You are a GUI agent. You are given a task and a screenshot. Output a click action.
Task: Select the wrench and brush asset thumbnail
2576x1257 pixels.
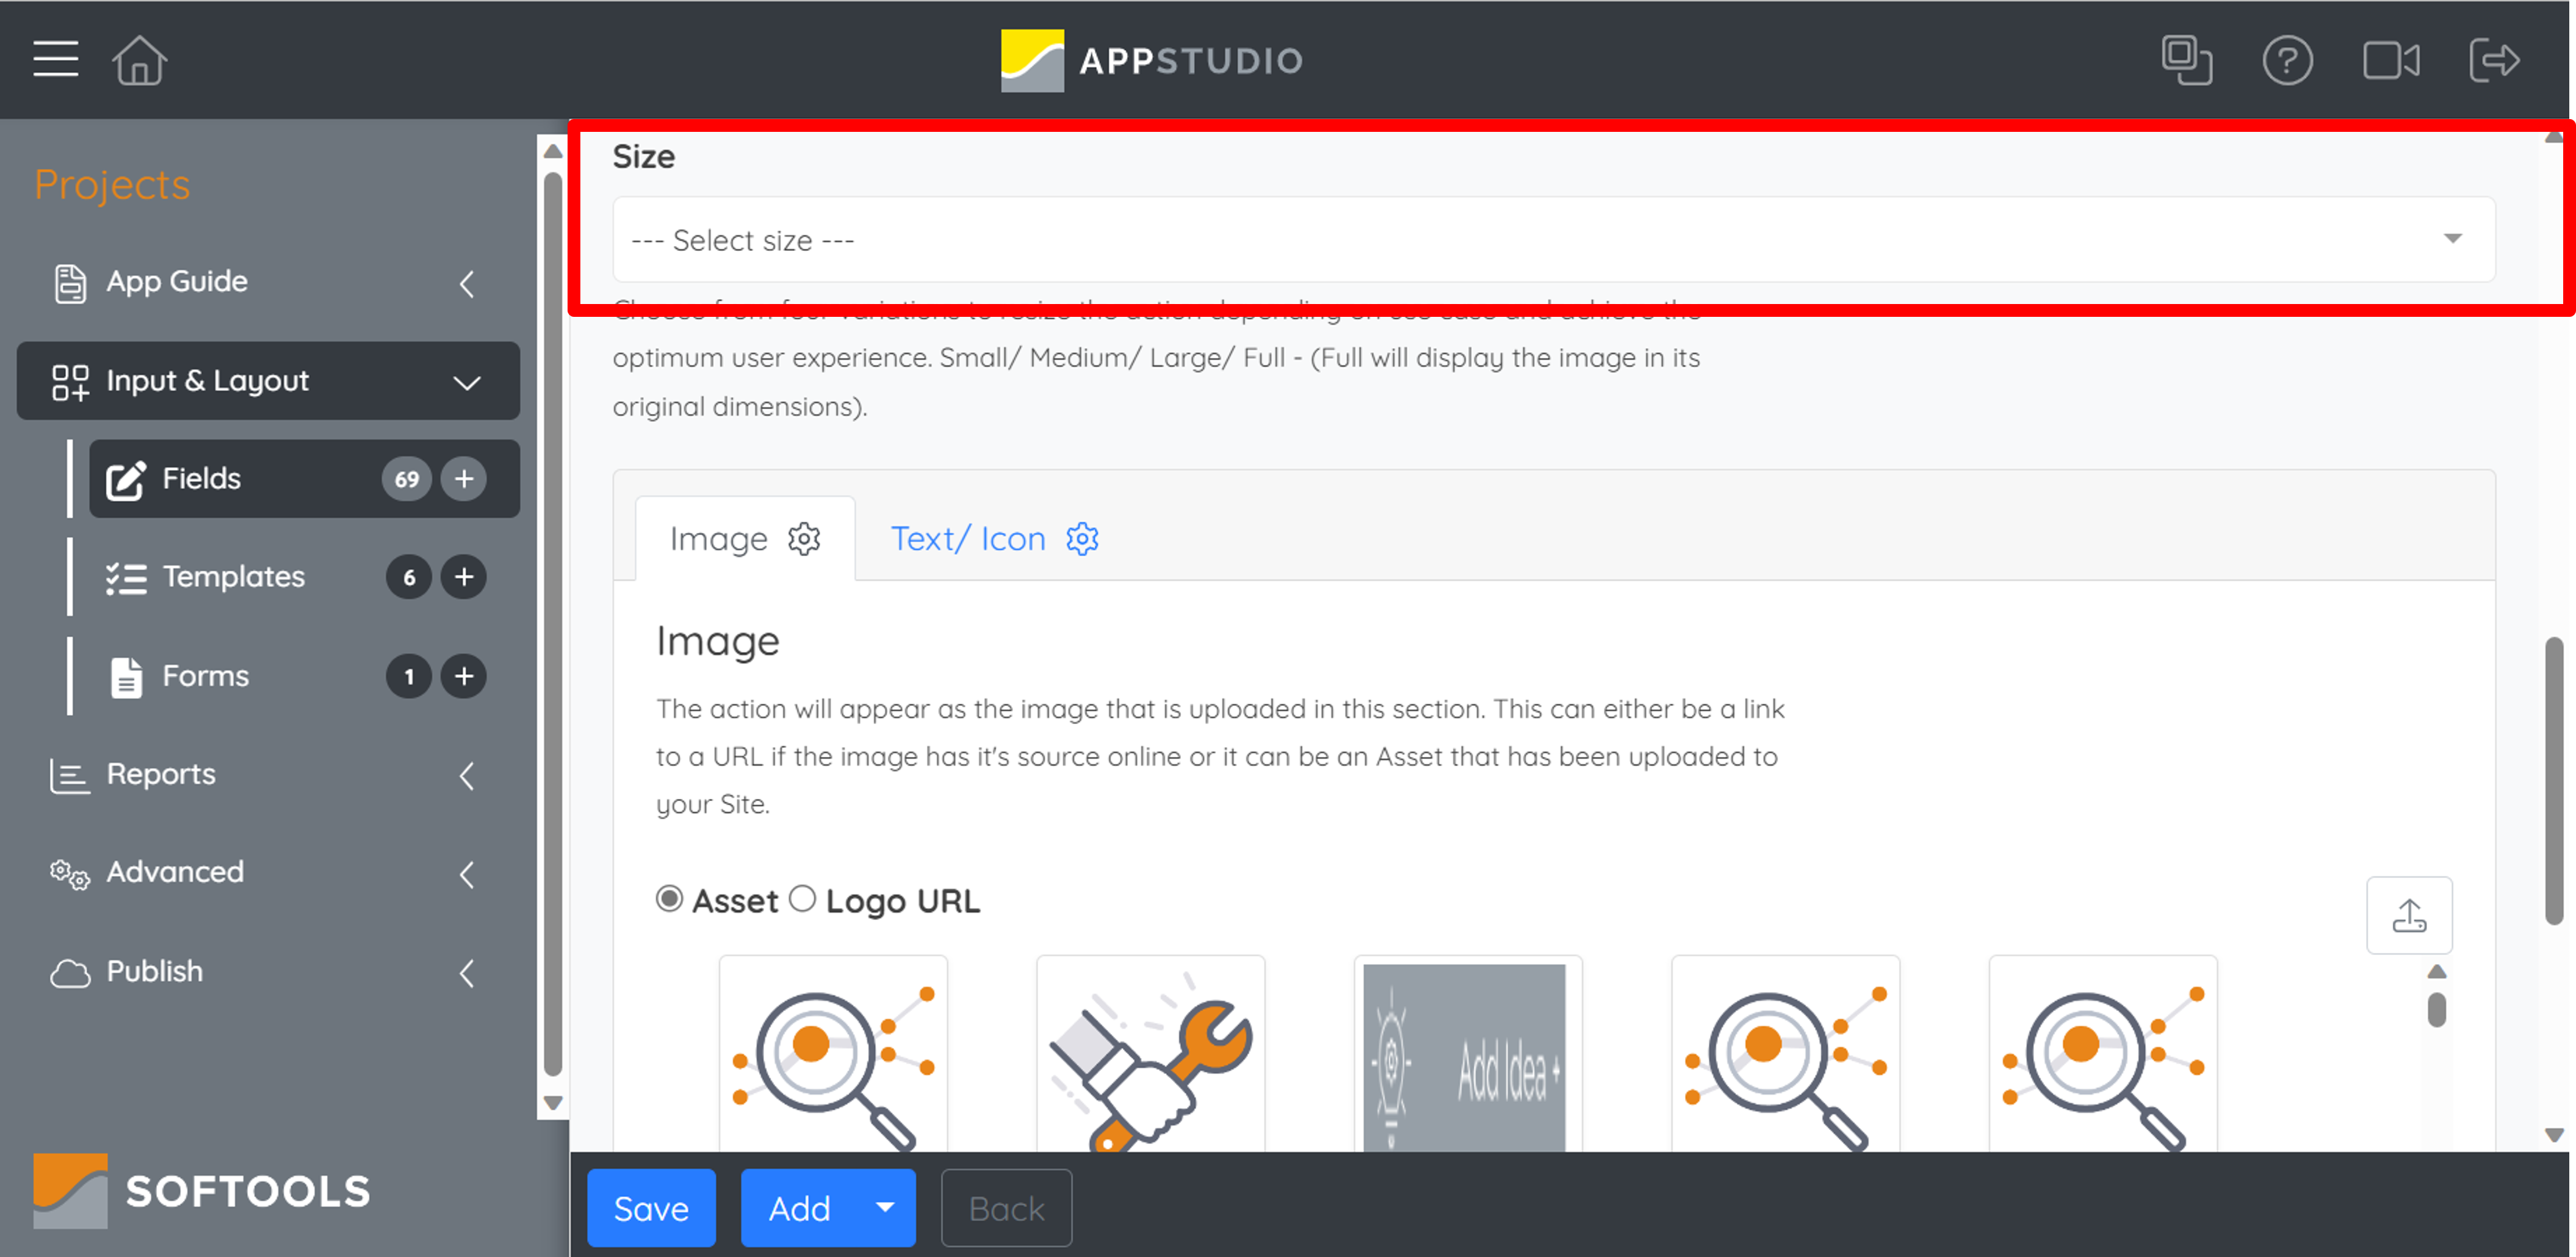pyautogui.click(x=1150, y=1054)
